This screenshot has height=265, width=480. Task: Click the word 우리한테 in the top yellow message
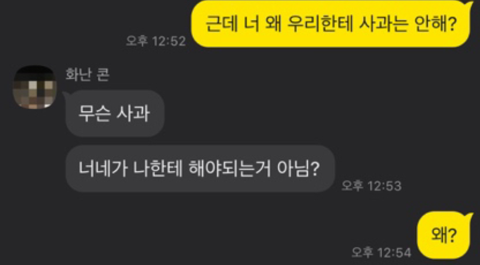coord(321,23)
